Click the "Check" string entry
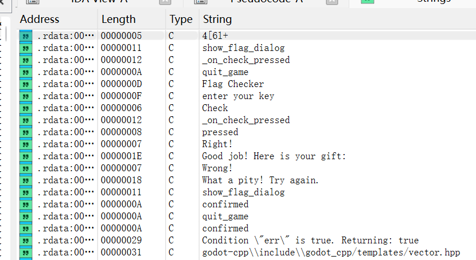Viewport: 476px width, 260px height. click(215, 108)
